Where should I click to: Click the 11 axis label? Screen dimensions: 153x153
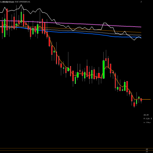(147, 152)
